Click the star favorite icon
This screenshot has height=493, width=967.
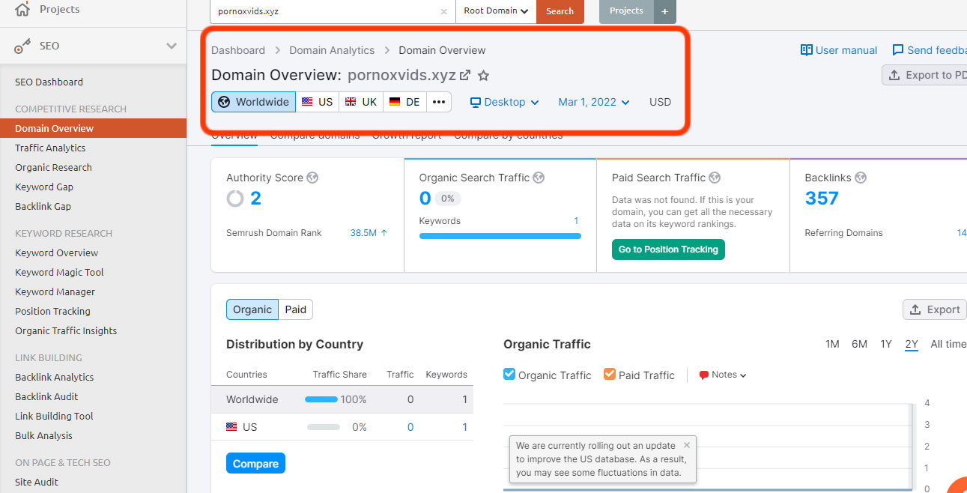pyautogui.click(x=484, y=75)
